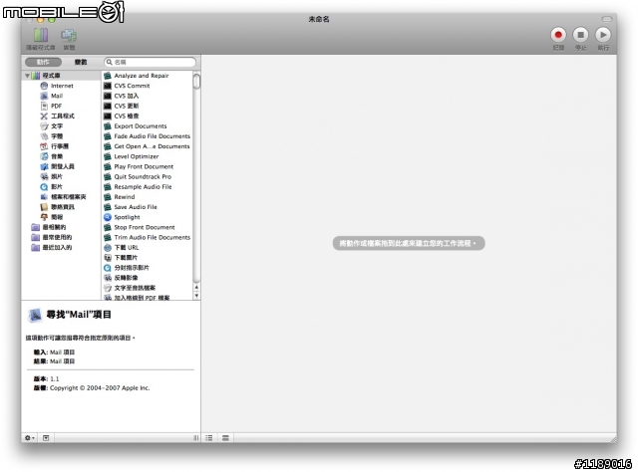
Task: Show the workflow log list icon
Action: [x=209, y=438]
